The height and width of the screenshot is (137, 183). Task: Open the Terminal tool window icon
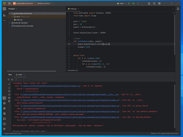click(x=4, y=119)
